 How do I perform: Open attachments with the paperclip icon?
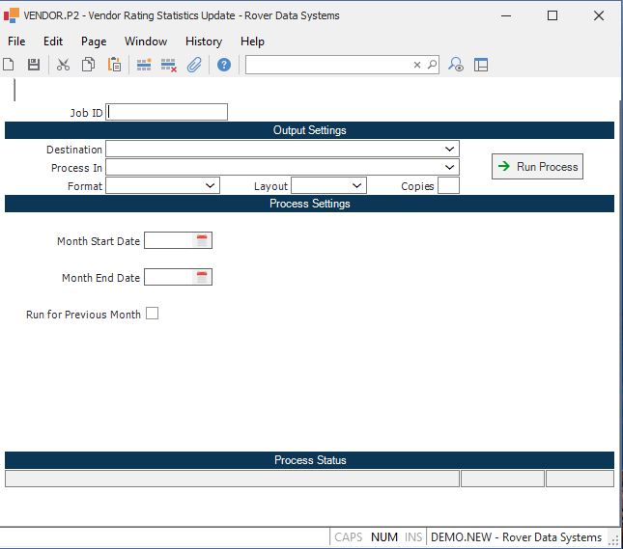pyautogui.click(x=194, y=65)
